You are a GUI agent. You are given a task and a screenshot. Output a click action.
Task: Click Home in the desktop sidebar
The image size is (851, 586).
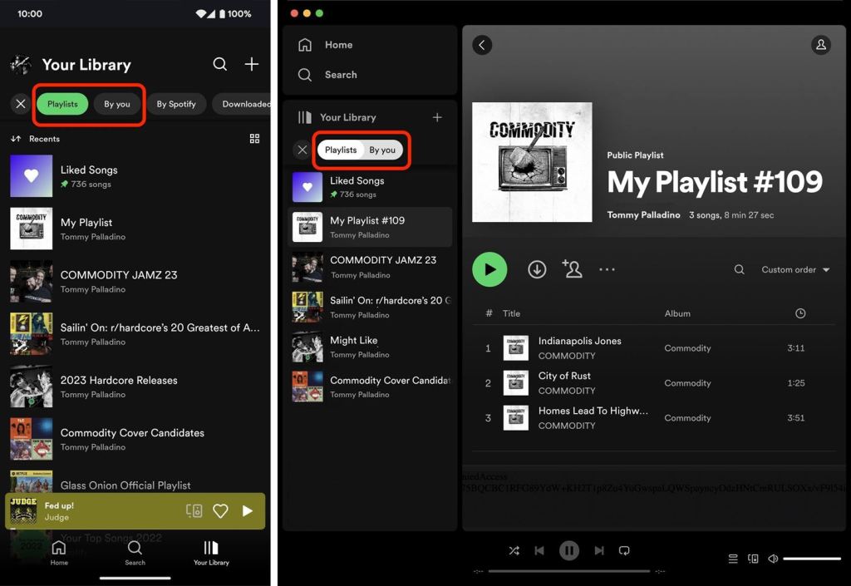point(338,45)
